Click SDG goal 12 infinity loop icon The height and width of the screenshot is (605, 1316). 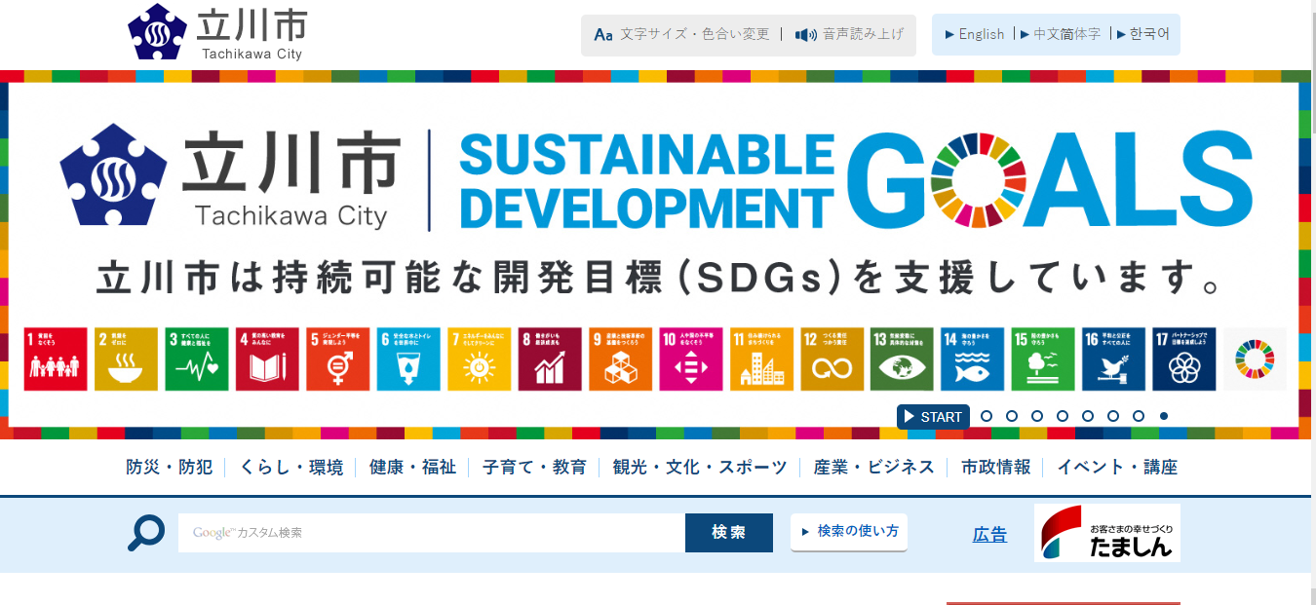(x=832, y=359)
